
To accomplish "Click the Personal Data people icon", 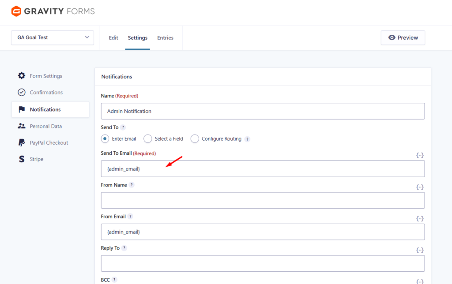I will 22,126.
